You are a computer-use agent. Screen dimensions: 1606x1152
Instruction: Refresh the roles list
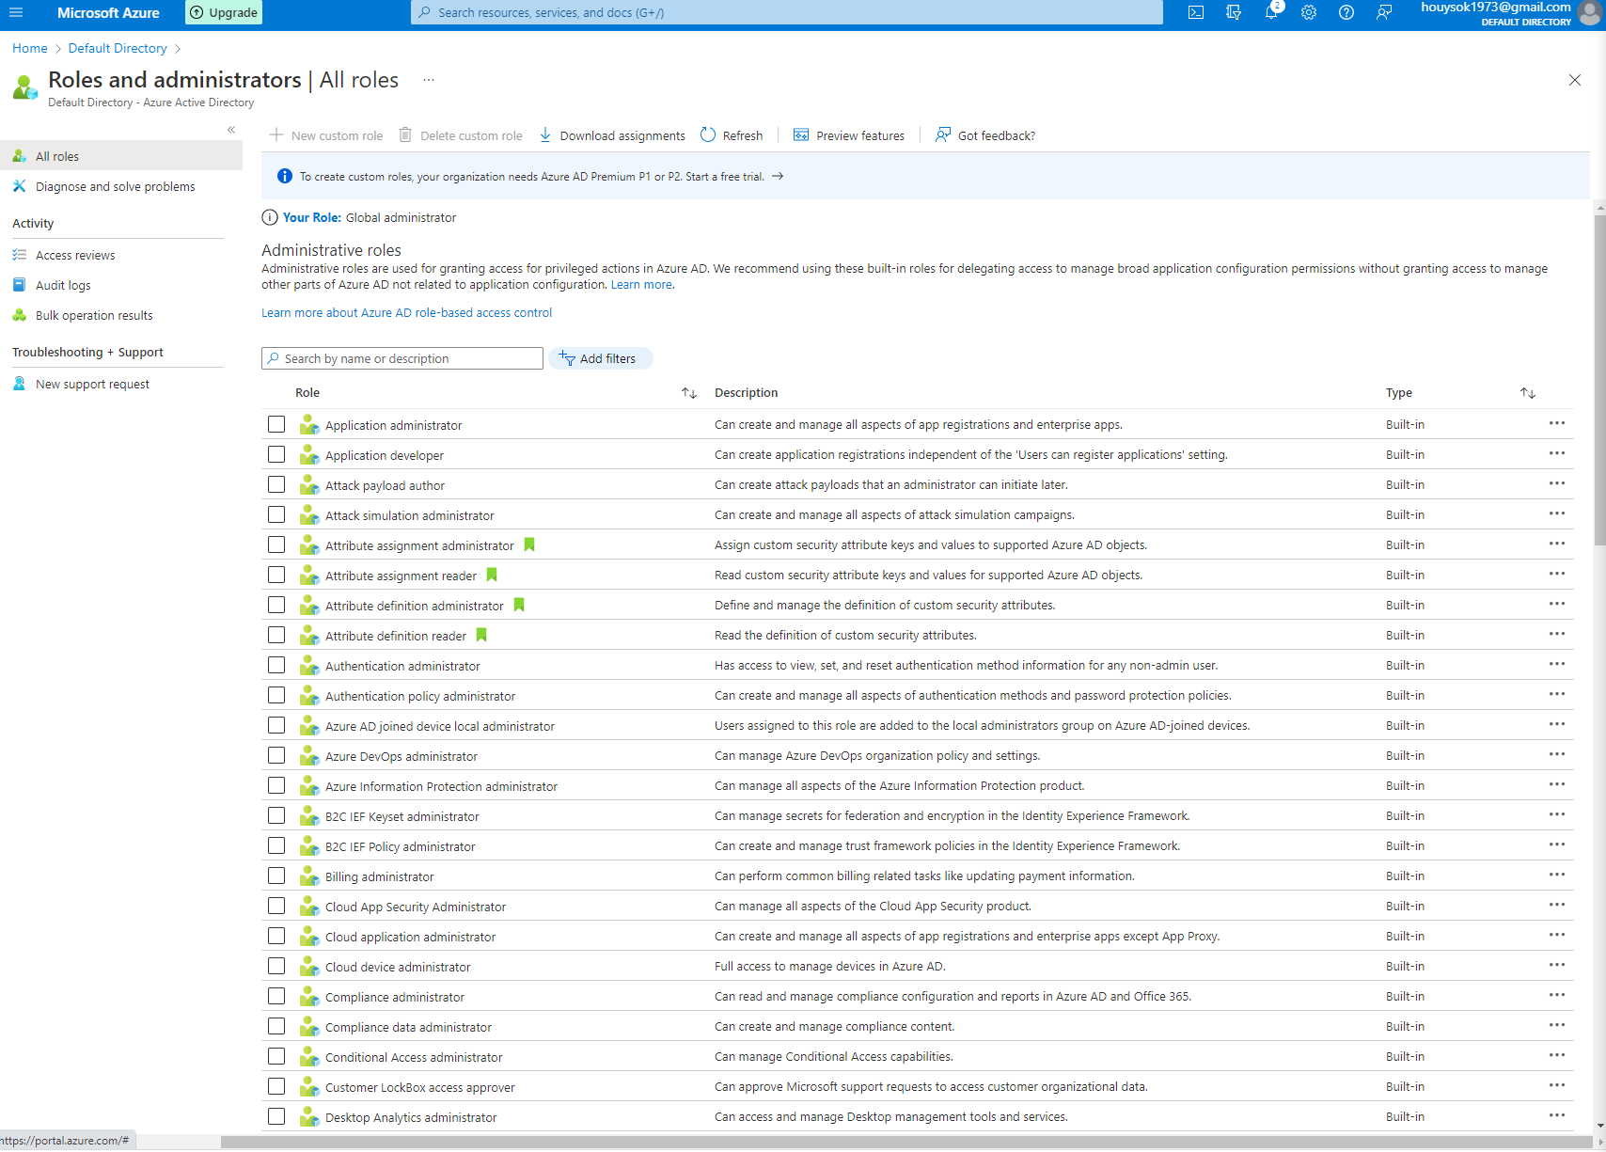click(x=732, y=135)
